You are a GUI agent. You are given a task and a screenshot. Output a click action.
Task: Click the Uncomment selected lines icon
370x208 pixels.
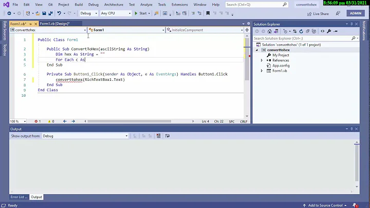tap(199, 13)
